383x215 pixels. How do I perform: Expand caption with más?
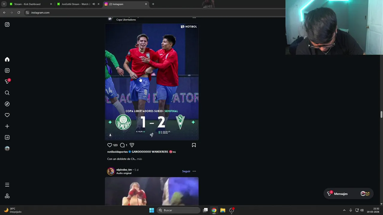pyautogui.click(x=139, y=159)
